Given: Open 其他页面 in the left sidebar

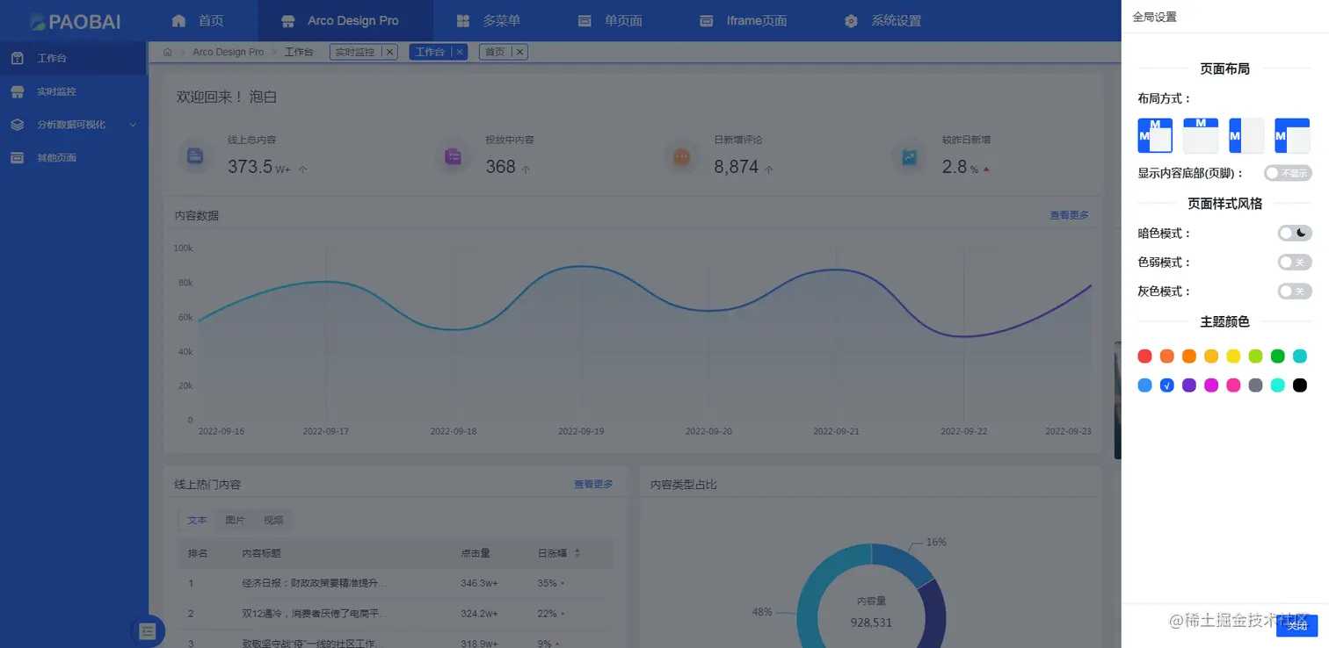Looking at the screenshot, I should (x=73, y=158).
